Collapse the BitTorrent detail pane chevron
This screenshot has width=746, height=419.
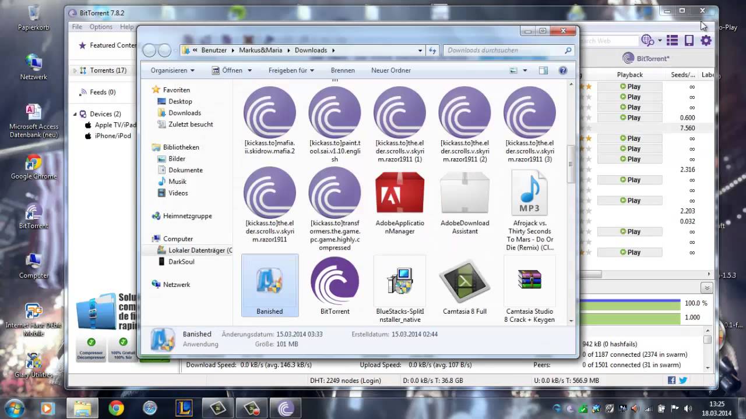click(706, 288)
